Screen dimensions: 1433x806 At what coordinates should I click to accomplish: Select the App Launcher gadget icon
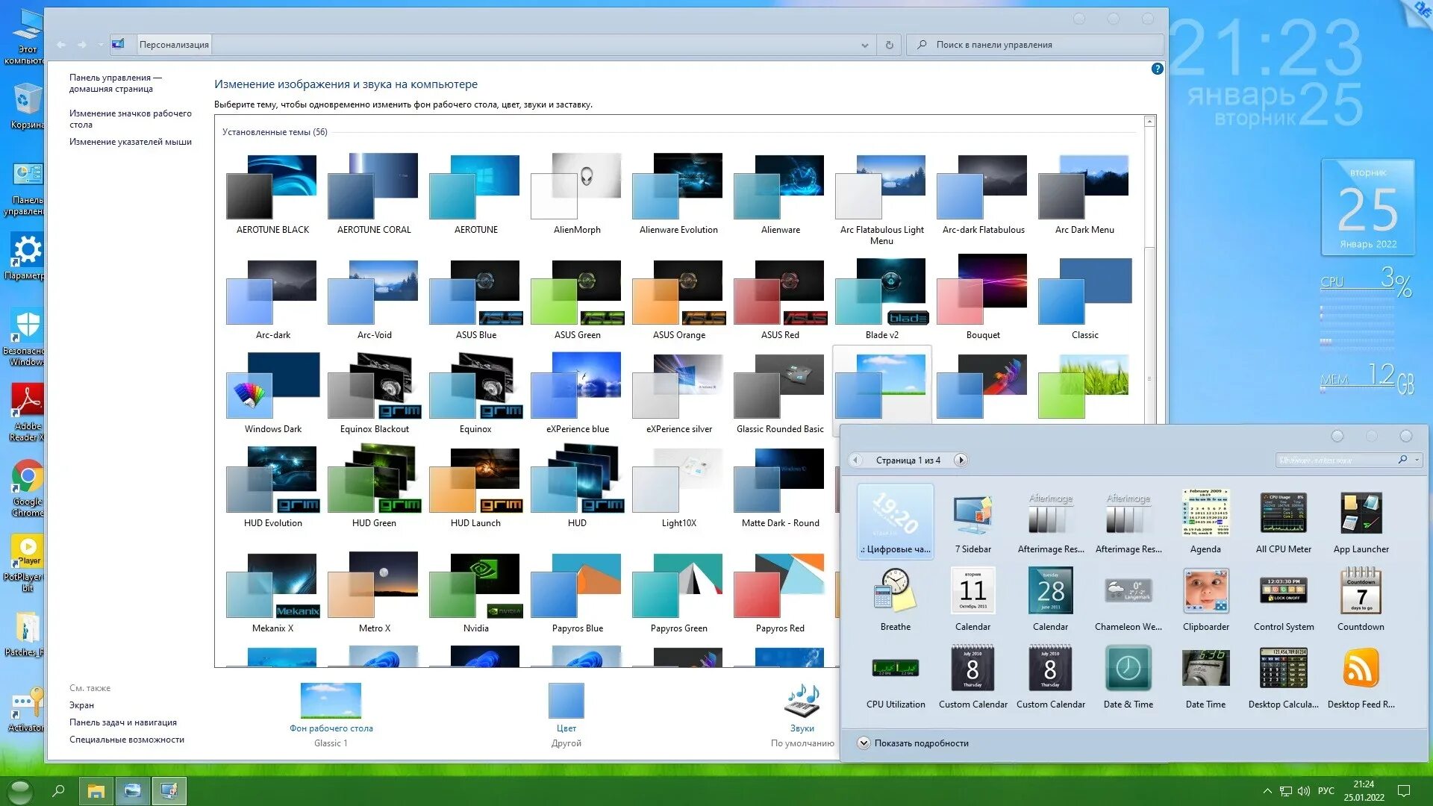coord(1360,514)
